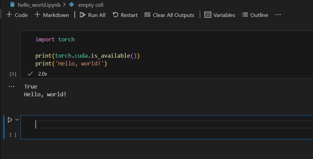Add a new Code cell

pyautogui.click(x=17, y=15)
